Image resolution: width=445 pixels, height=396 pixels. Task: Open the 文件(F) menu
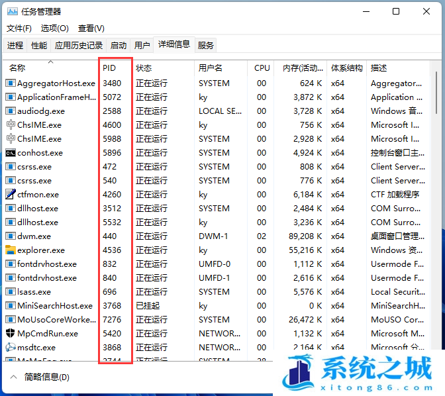tap(19, 28)
